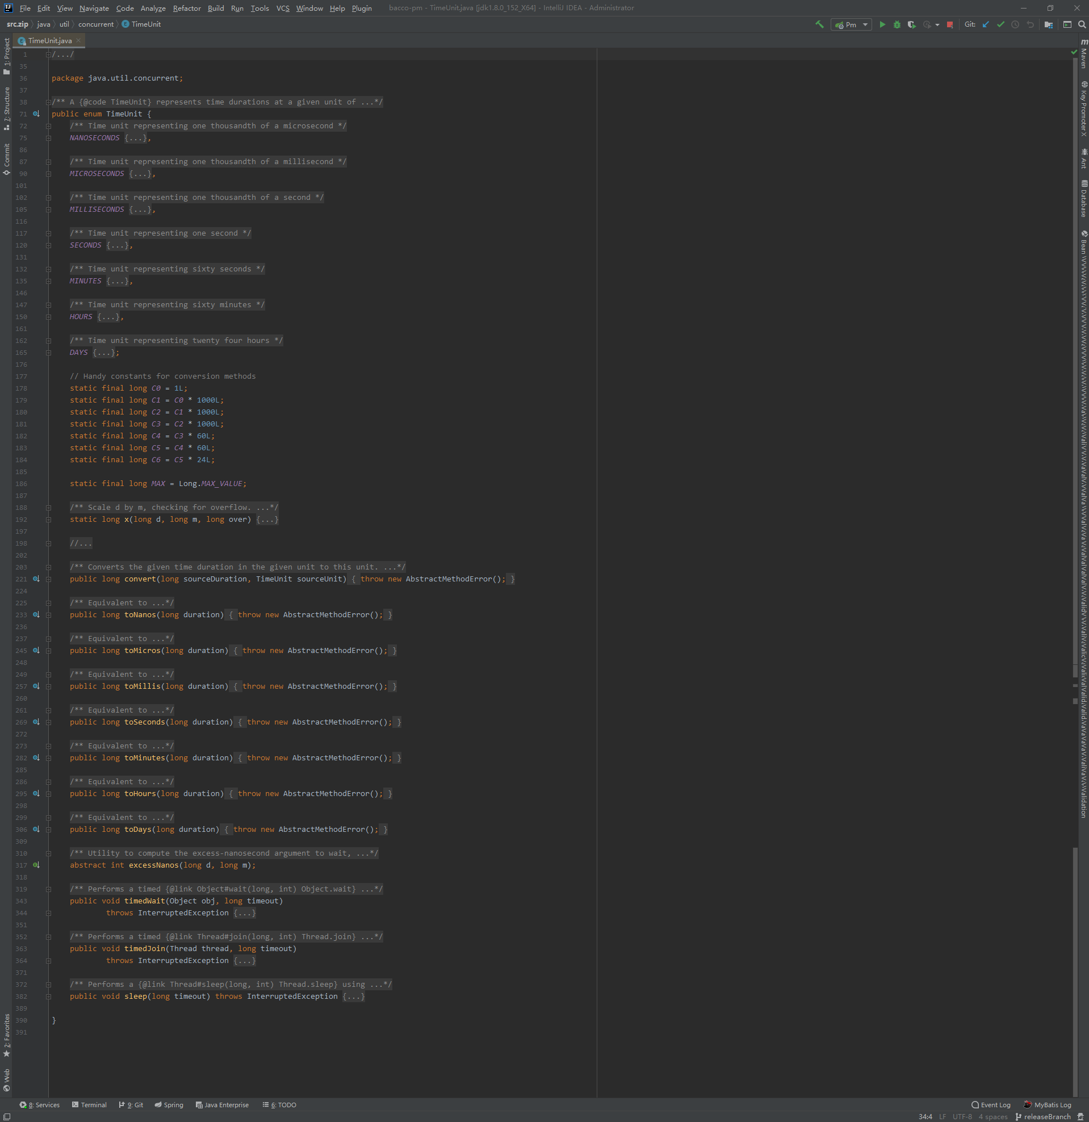
Task: Open the Services tool window
Action: click(x=40, y=1105)
